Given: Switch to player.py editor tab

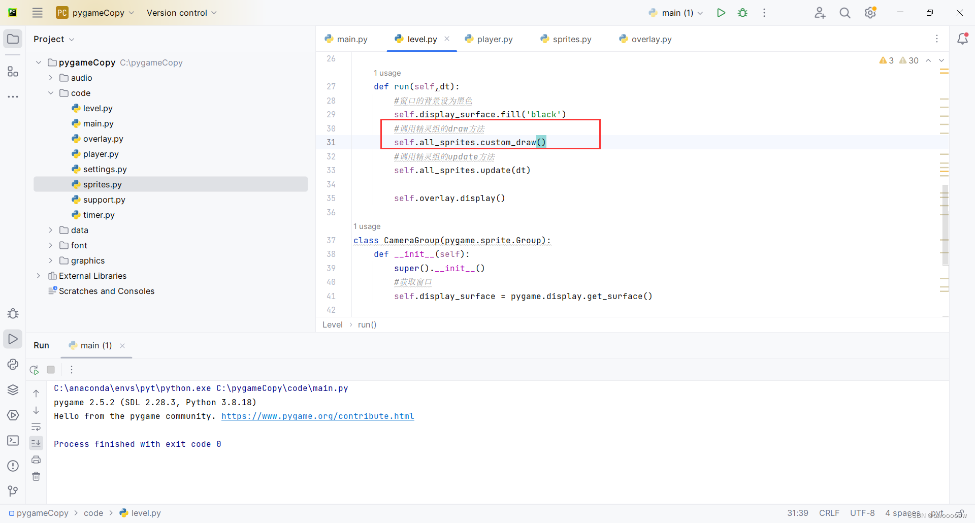Looking at the screenshot, I should pyautogui.click(x=490, y=39).
